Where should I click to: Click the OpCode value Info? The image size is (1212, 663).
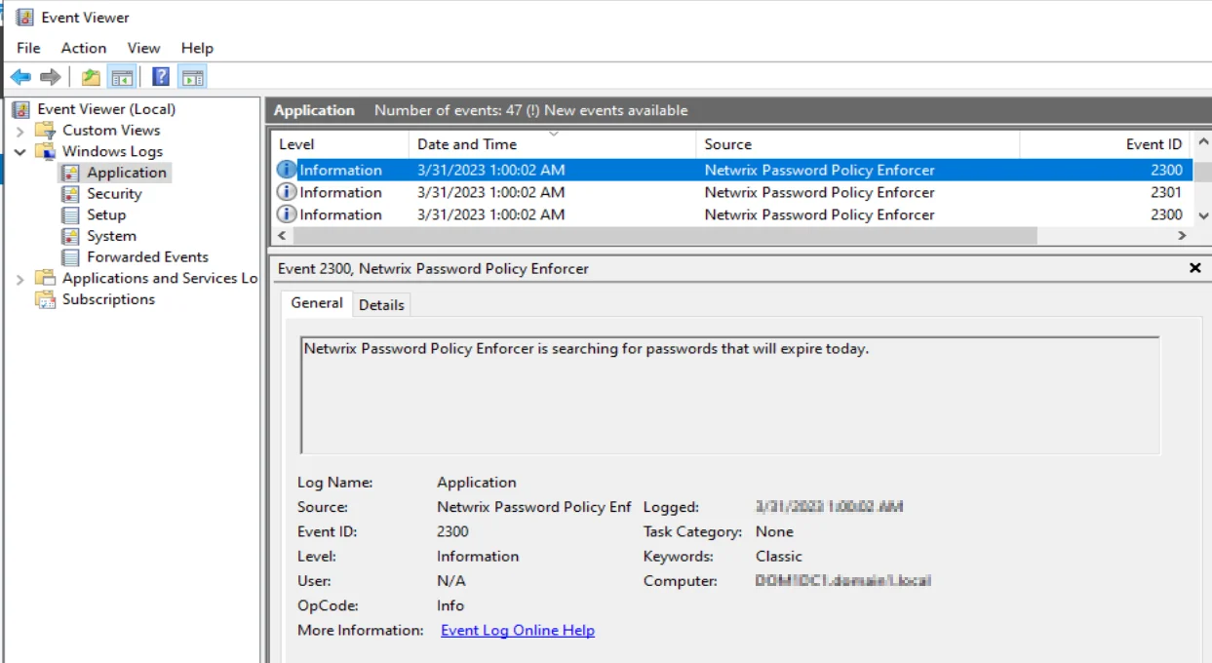pyautogui.click(x=450, y=606)
